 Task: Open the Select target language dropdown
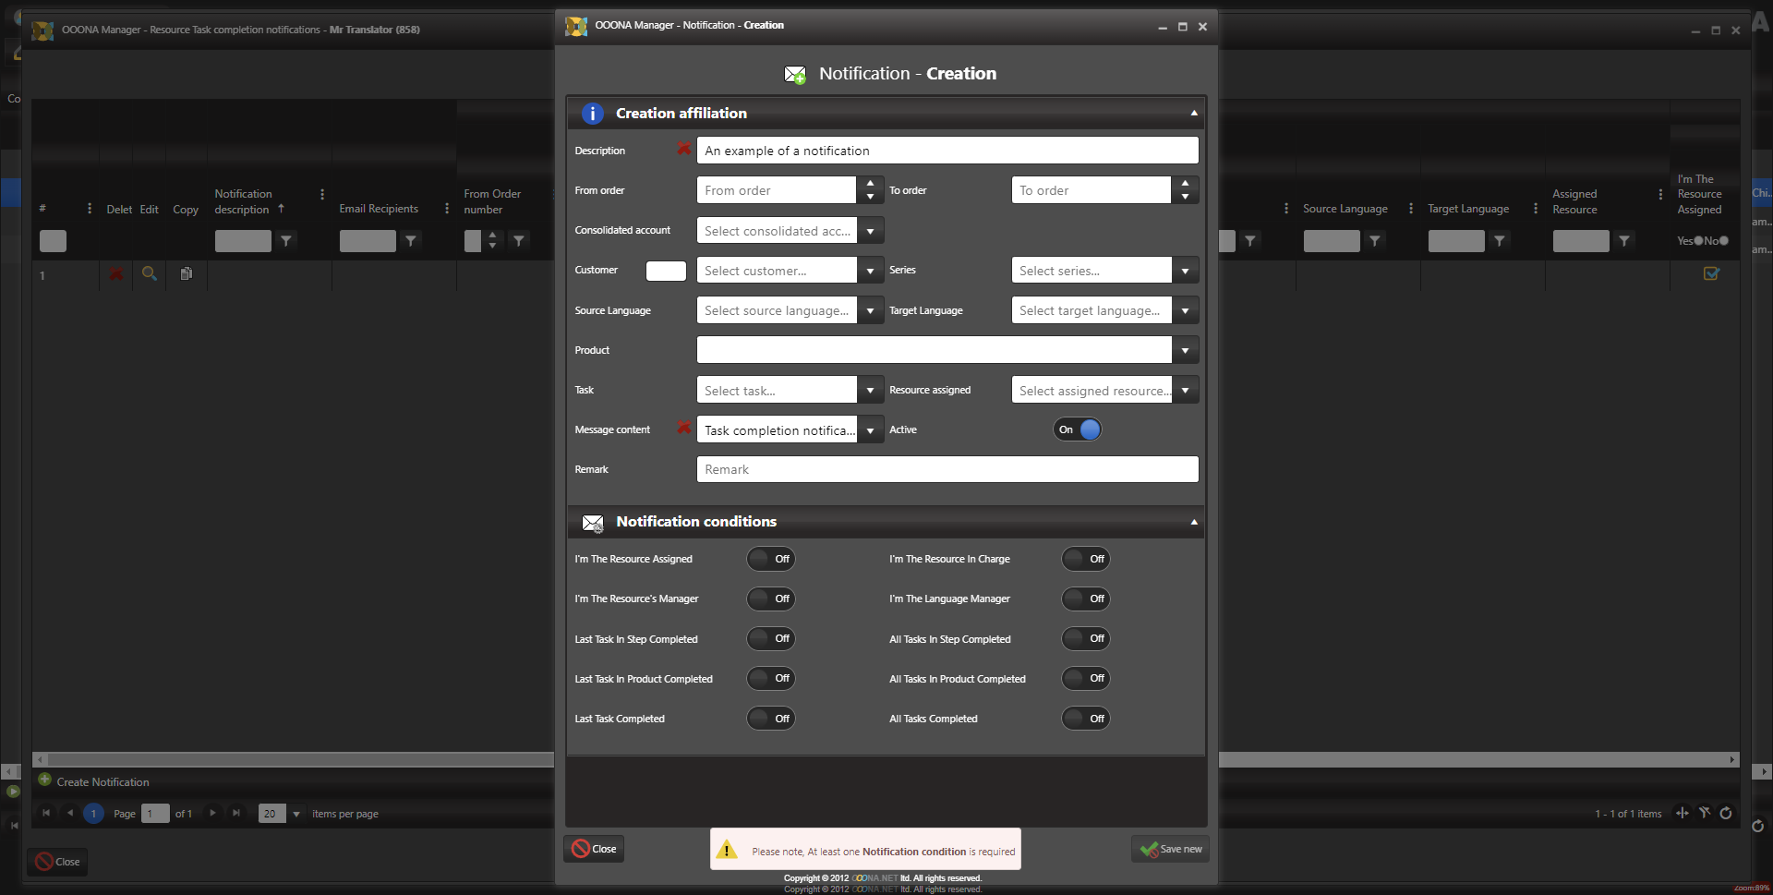(1185, 310)
